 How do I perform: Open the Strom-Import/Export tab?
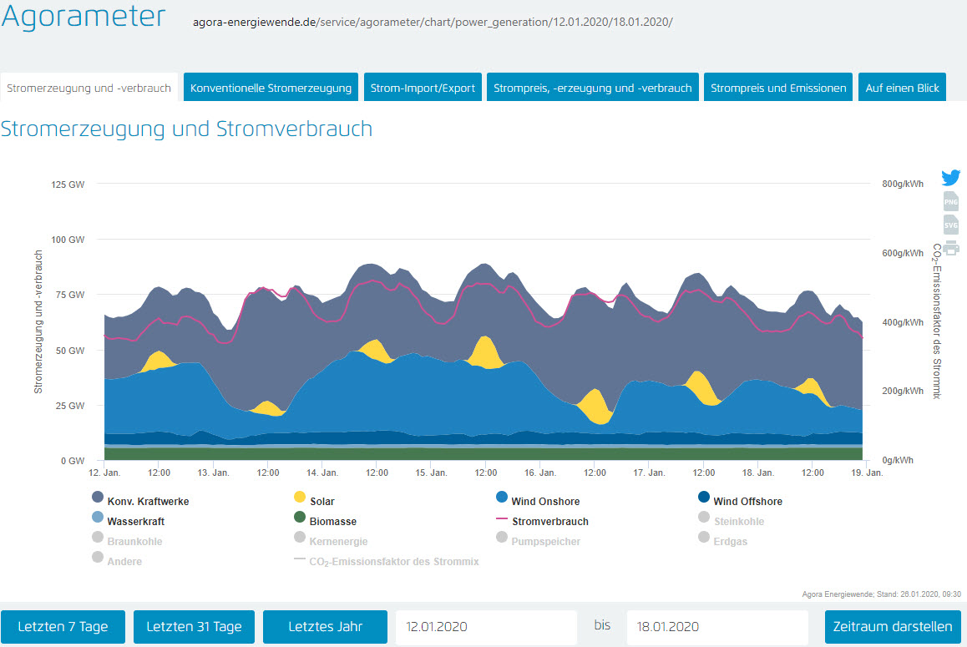(423, 88)
